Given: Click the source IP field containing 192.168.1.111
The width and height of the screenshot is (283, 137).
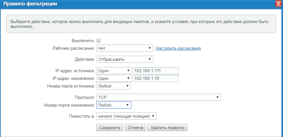Looking at the screenshot, I should (x=156, y=71).
